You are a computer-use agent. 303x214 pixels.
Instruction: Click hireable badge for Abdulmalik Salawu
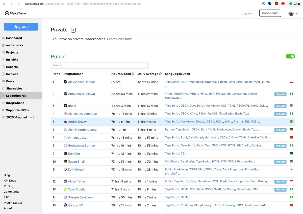tap(280, 94)
